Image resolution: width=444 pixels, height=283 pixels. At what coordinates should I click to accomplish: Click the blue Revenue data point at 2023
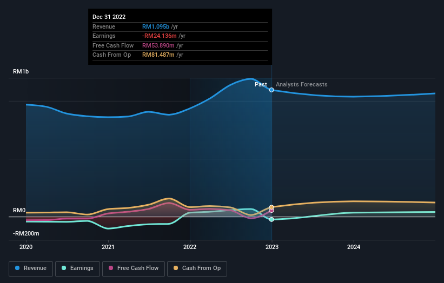click(271, 90)
